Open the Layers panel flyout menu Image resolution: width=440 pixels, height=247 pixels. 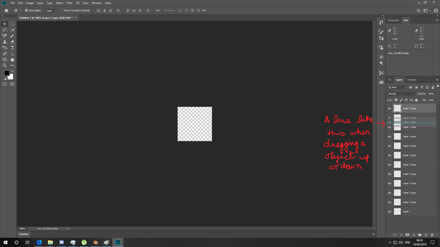pyautogui.click(x=437, y=80)
